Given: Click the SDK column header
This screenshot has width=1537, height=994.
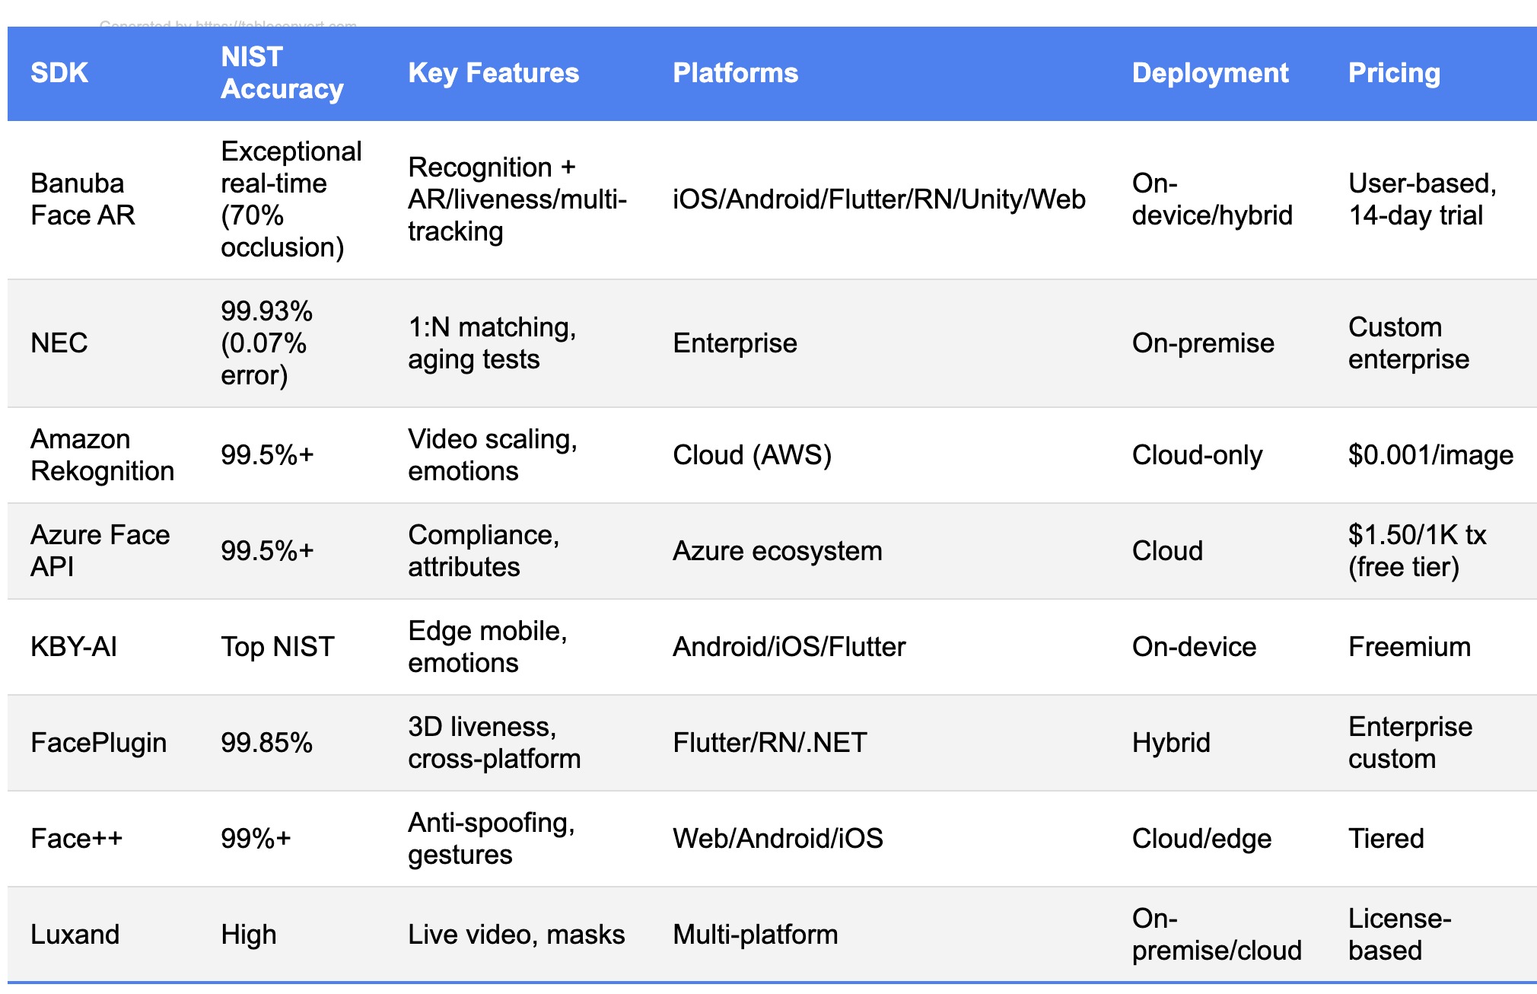Looking at the screenshot, I should [x=59, y=73].
